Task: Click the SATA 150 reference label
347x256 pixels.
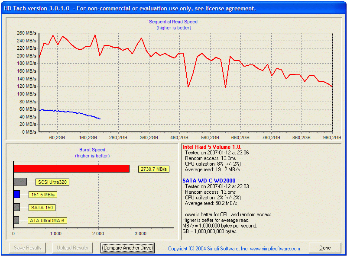Action: 42,208
